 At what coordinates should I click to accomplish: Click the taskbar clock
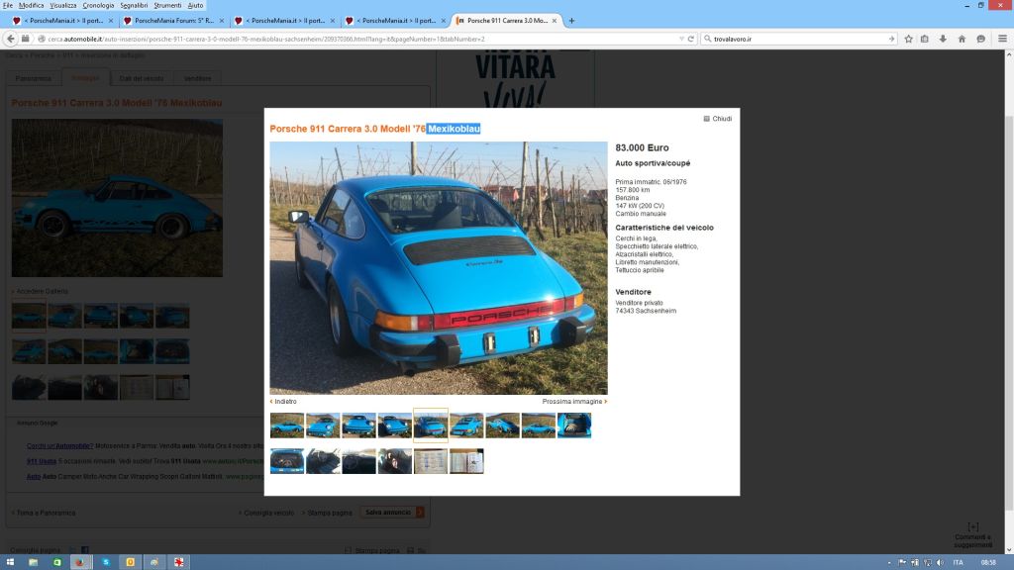pos(988,562)
